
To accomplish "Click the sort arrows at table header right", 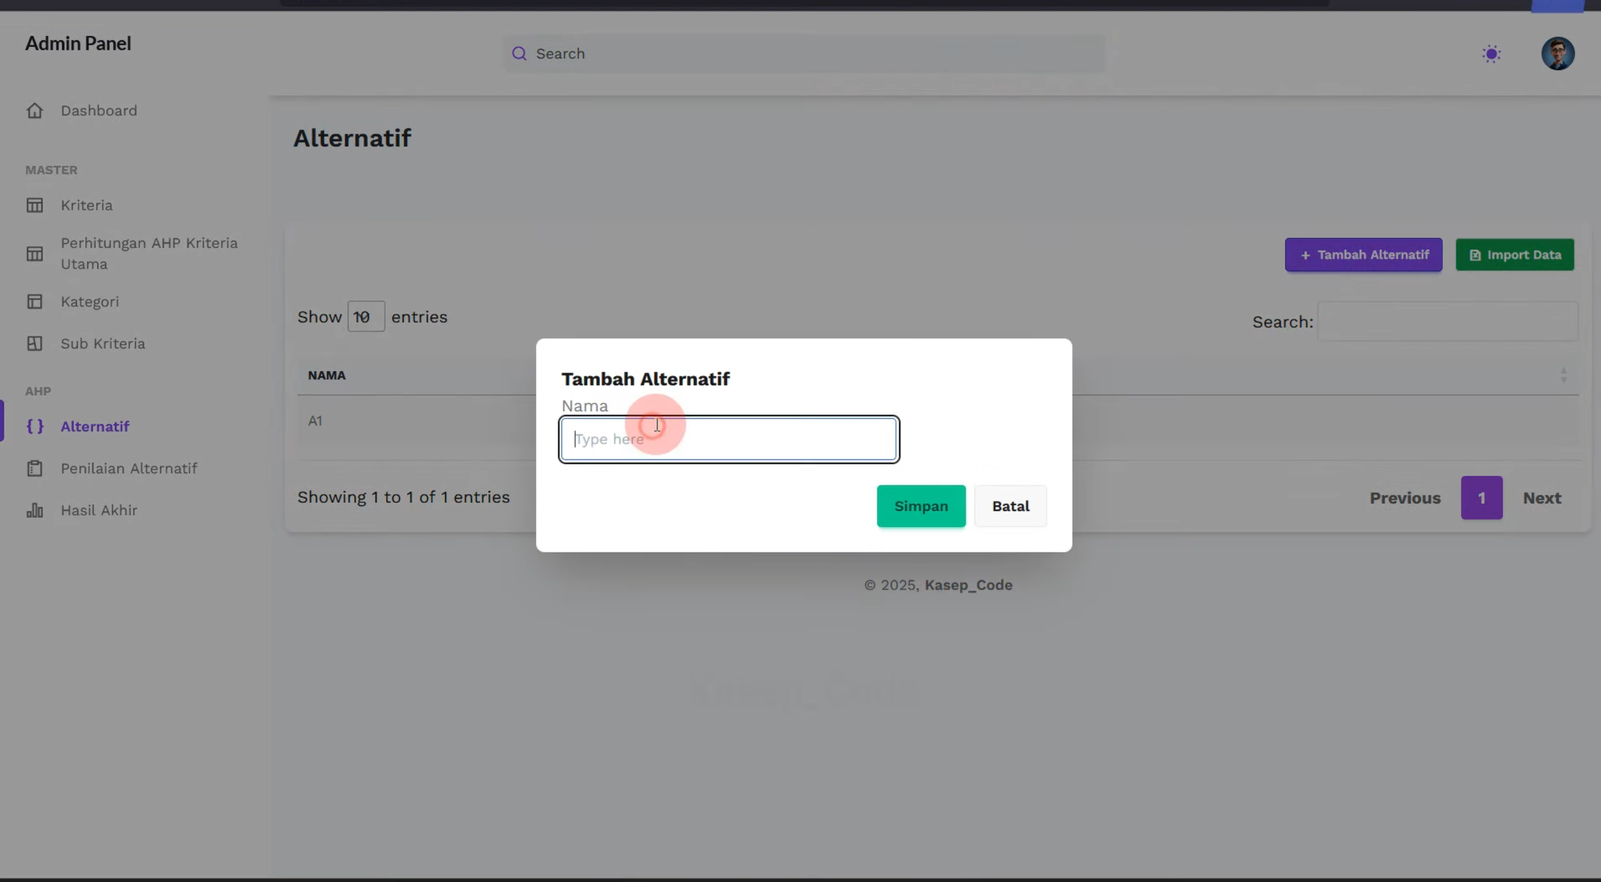I will [1563, 375].
